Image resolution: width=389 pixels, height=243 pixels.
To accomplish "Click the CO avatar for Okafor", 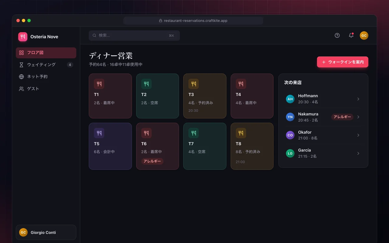I will click(x=290, y=135).
